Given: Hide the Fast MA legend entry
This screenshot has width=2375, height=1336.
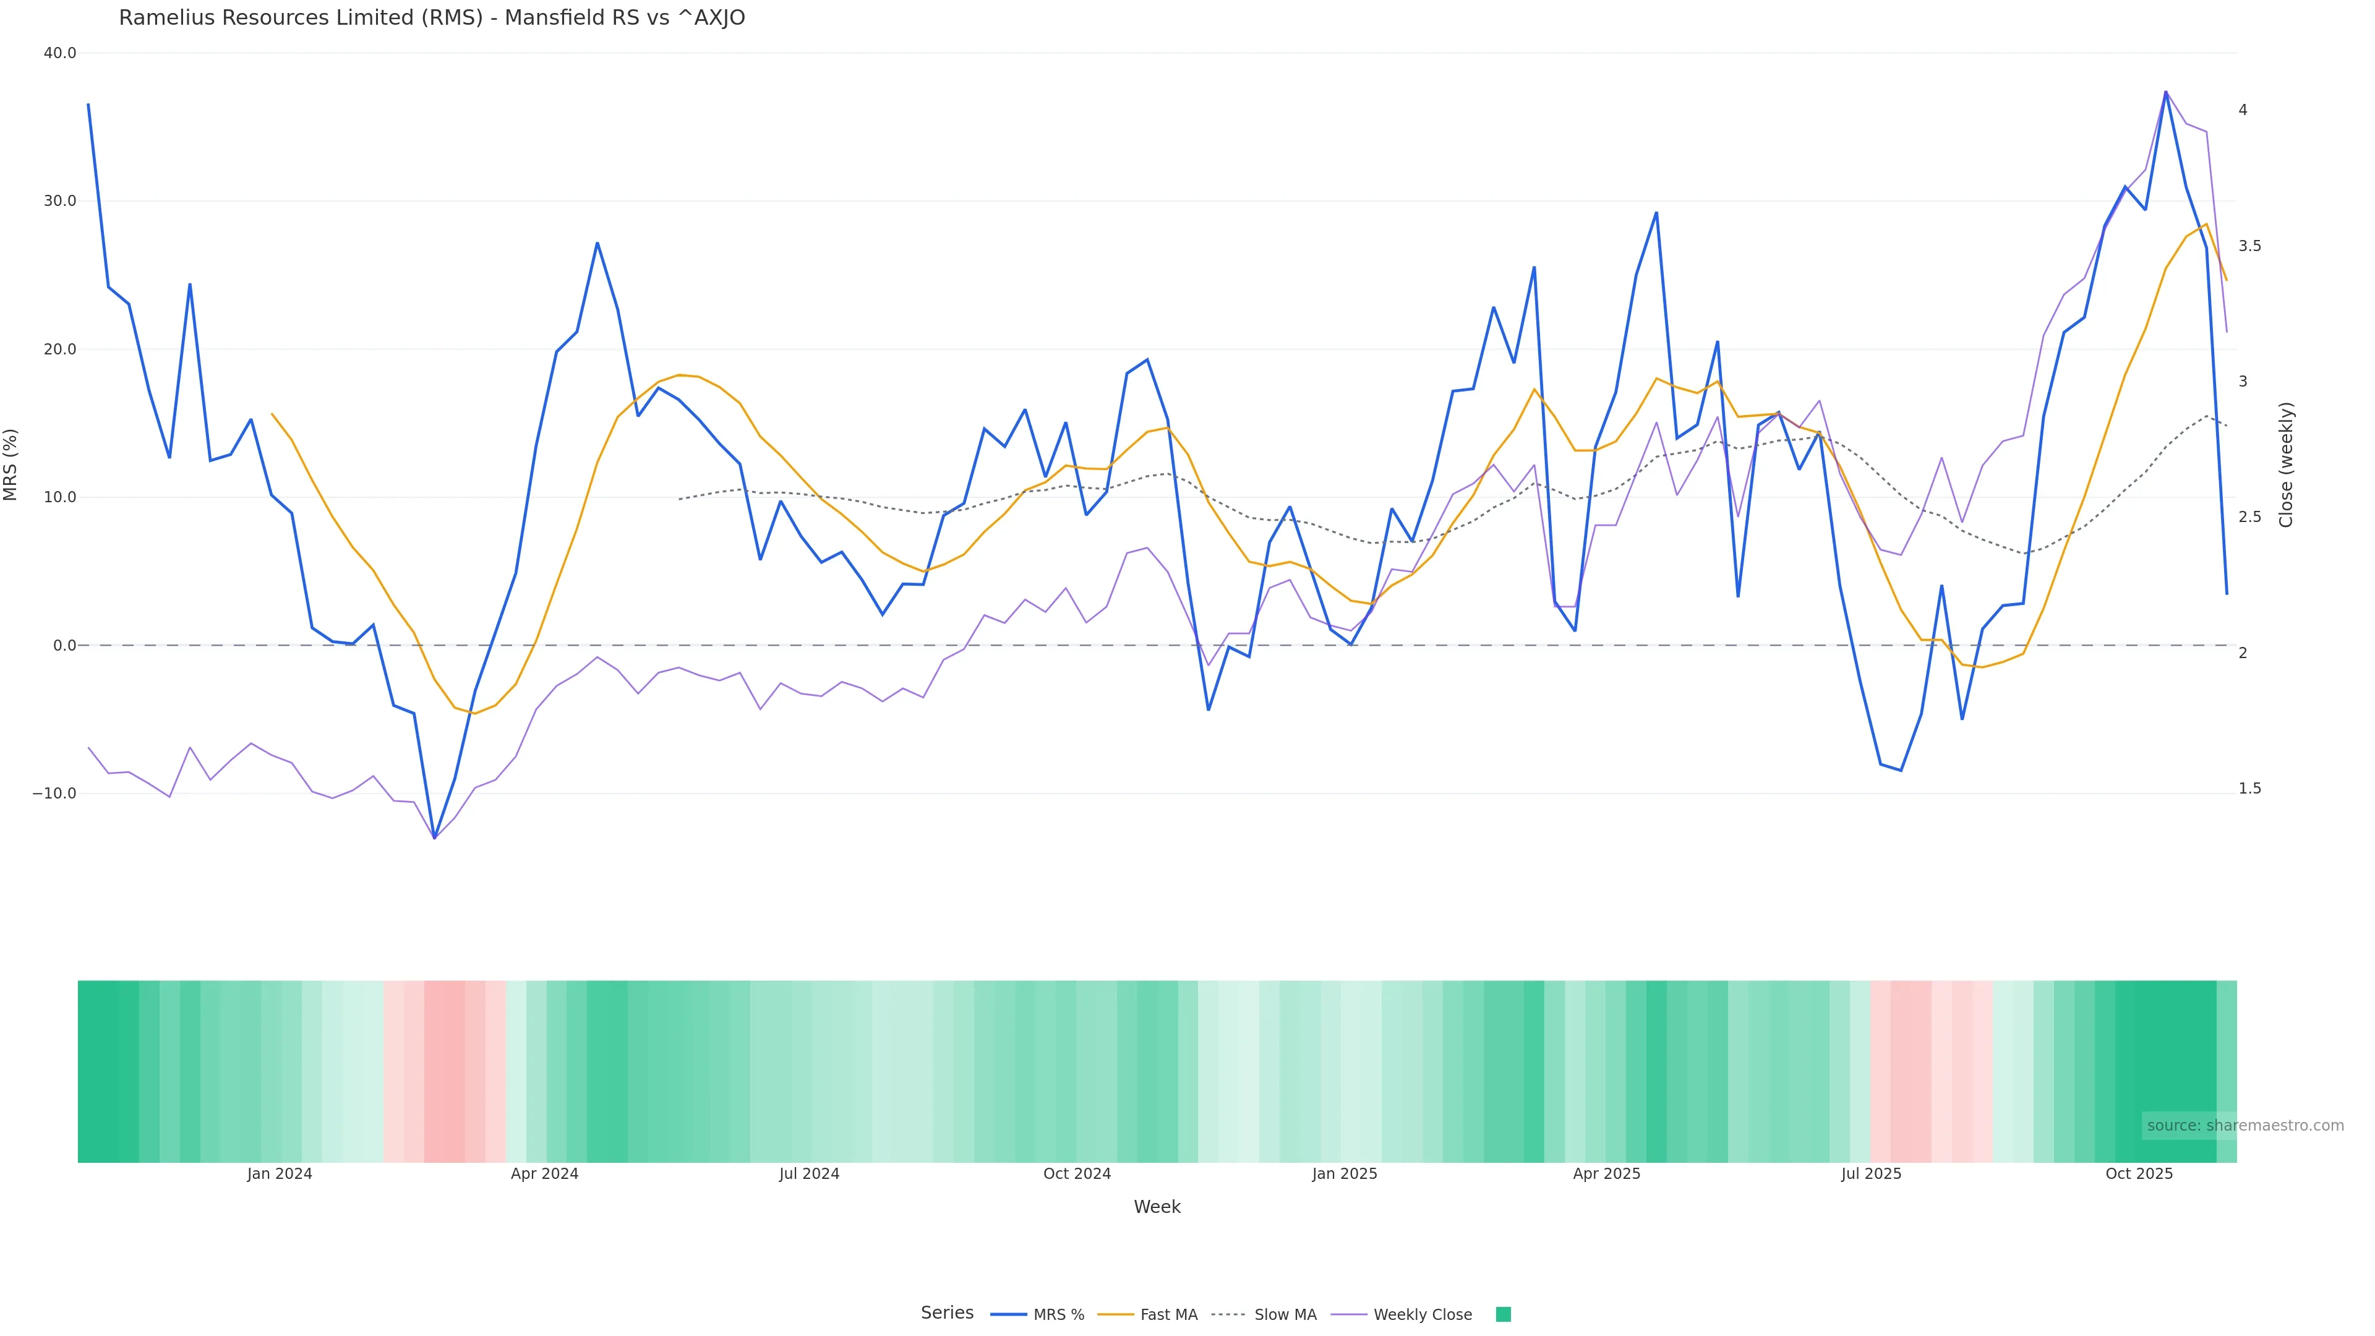Looking at the screenshot, I should pos(1168,1315).
